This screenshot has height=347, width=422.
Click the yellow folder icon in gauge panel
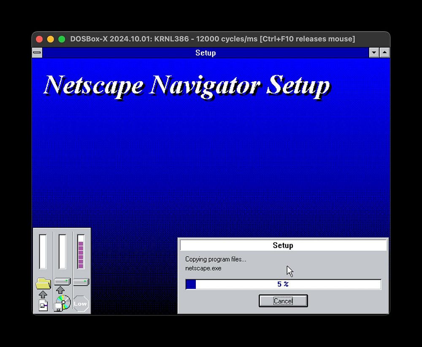[43, 283]
